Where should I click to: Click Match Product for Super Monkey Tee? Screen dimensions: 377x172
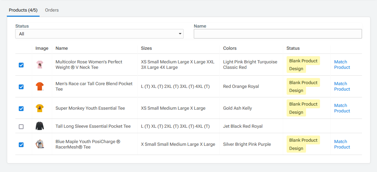click(x=342, y=108)
